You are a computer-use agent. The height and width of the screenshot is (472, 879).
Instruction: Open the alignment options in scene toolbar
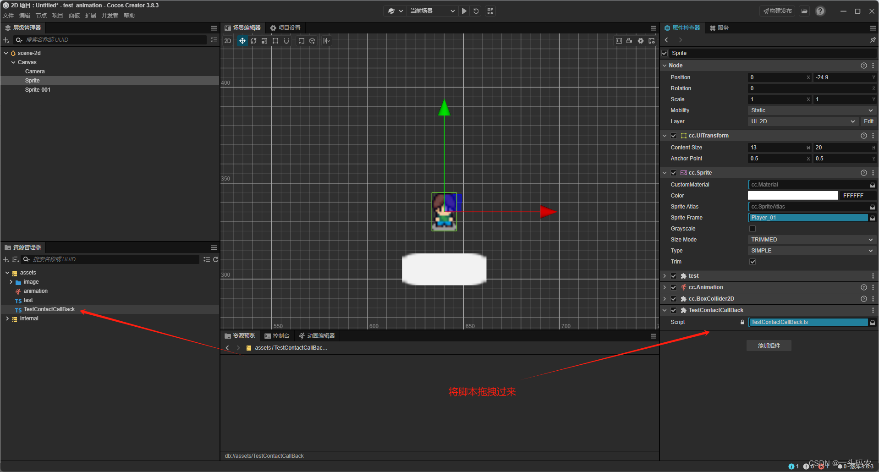[326, 41]
